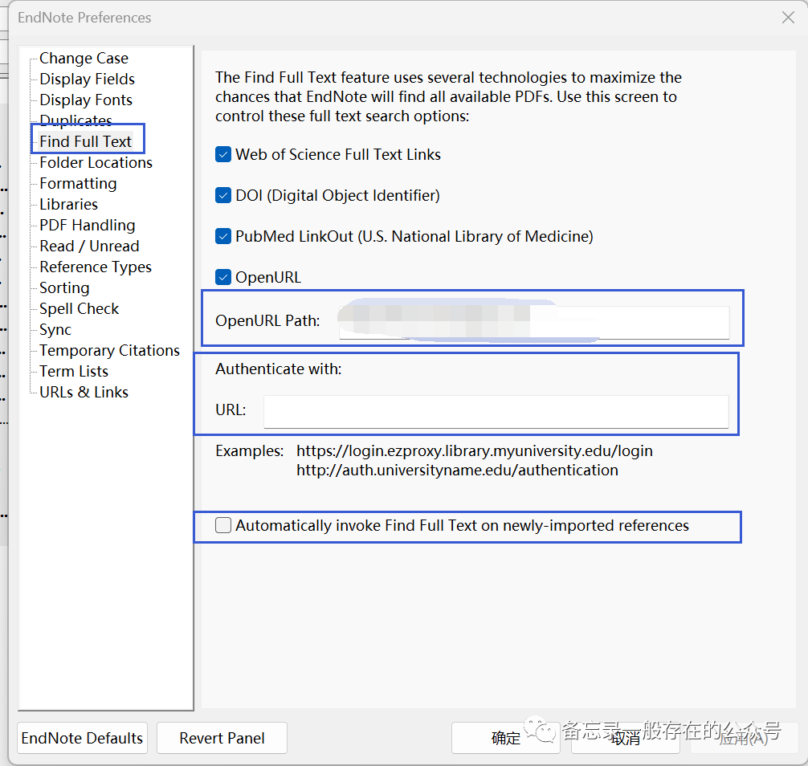This screenshot has width=808, height=766.
Task: Confirm with the 确定 button
Action: [505, 738]
